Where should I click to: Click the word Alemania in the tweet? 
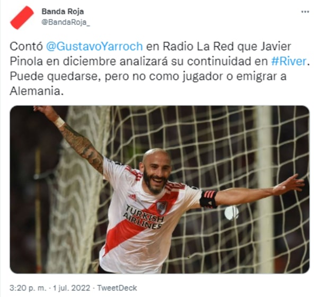(35, 91)
